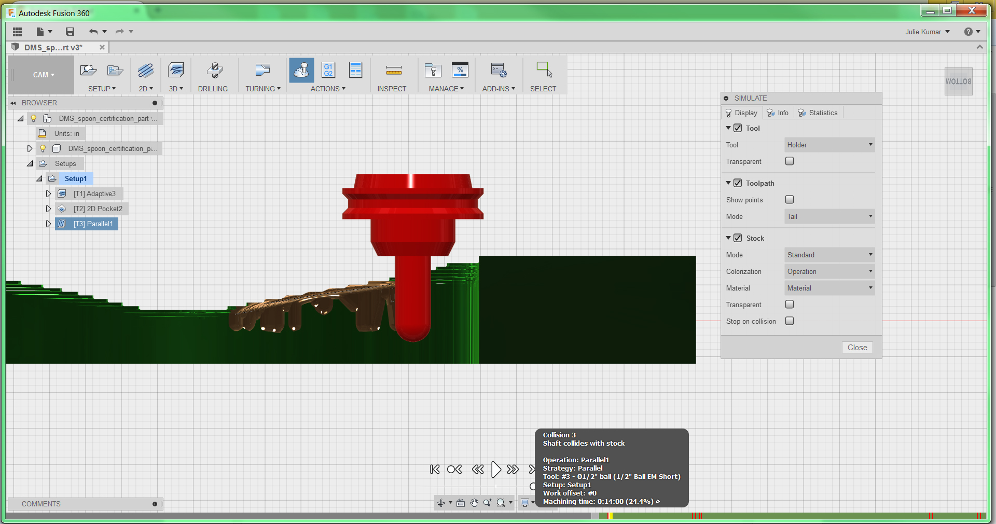The image size is (996, 524).
Task: Click the BOTTOM view cube face
Action: (x=958, y=81)
